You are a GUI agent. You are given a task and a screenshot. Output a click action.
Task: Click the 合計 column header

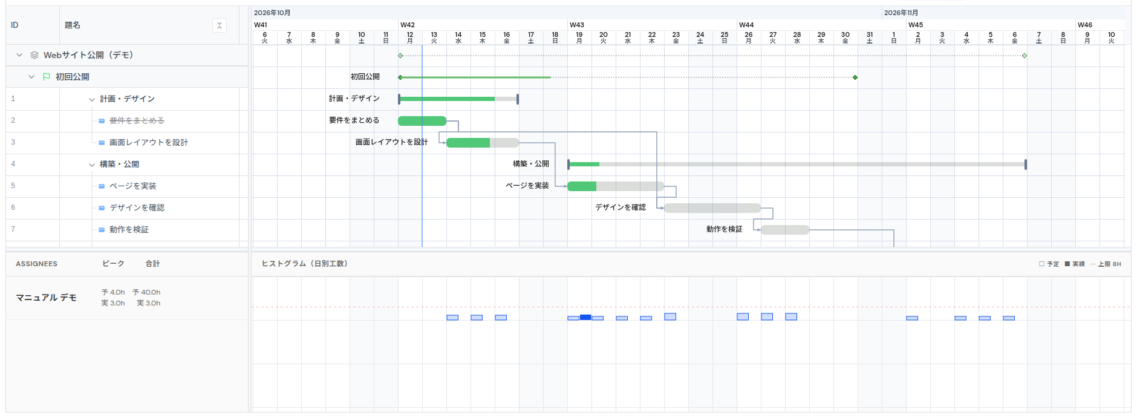152,264
